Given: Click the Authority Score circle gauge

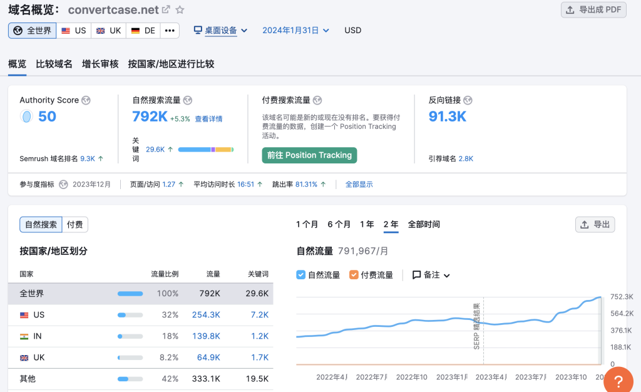Looking at the screenshot, I should click(x=26, y=116).
